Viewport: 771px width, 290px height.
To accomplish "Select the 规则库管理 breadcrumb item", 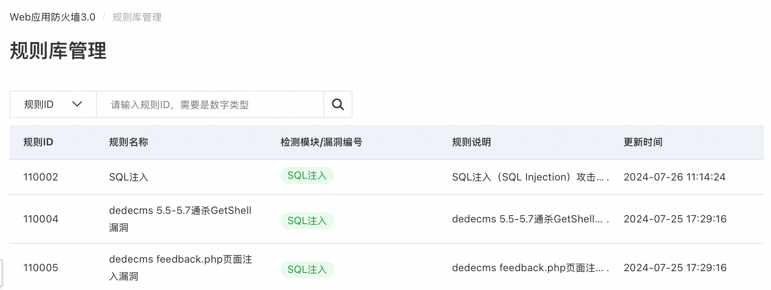I will [x=137, y=17].
